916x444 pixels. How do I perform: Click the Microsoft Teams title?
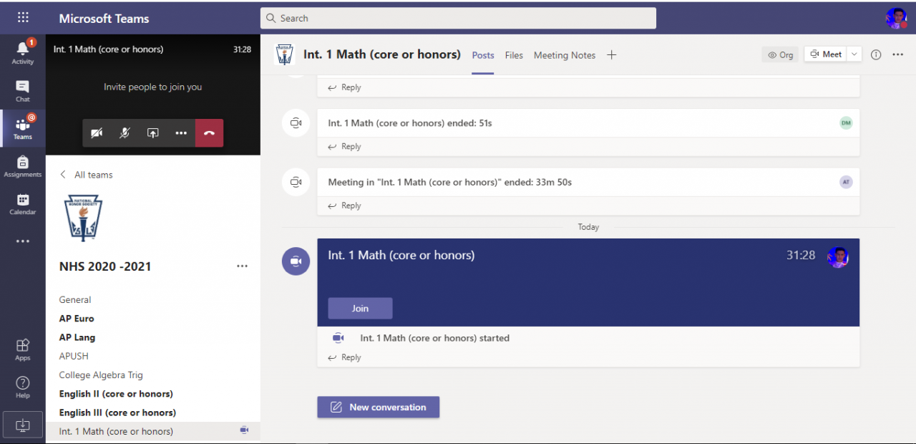tap(104, 18)
